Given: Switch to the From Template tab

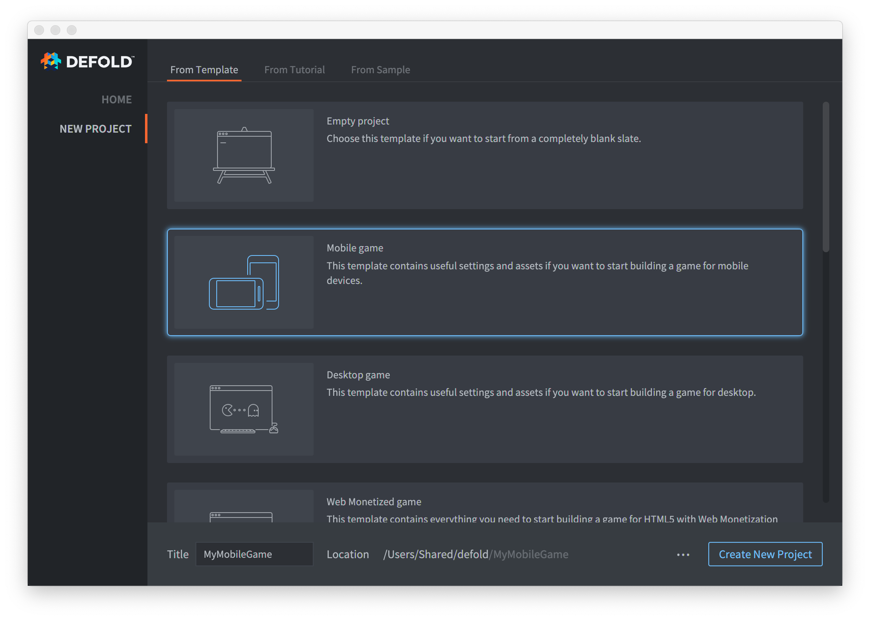Looking at the screenshot, I should (x=204, y=69).
